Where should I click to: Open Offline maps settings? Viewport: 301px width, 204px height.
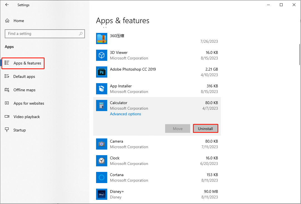click(x=25, y=90)
